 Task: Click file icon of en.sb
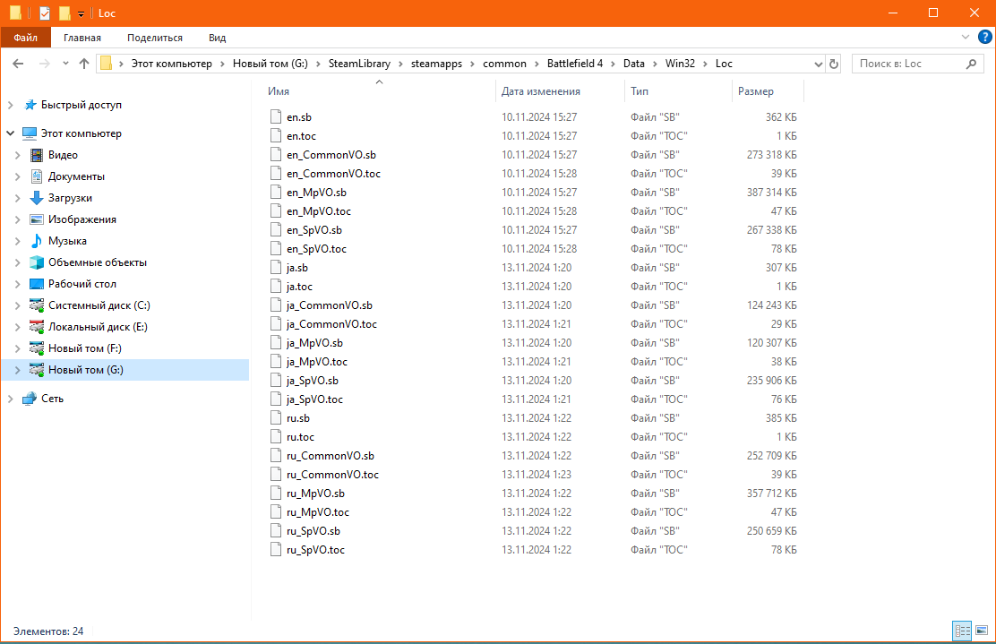coord(275,116)
